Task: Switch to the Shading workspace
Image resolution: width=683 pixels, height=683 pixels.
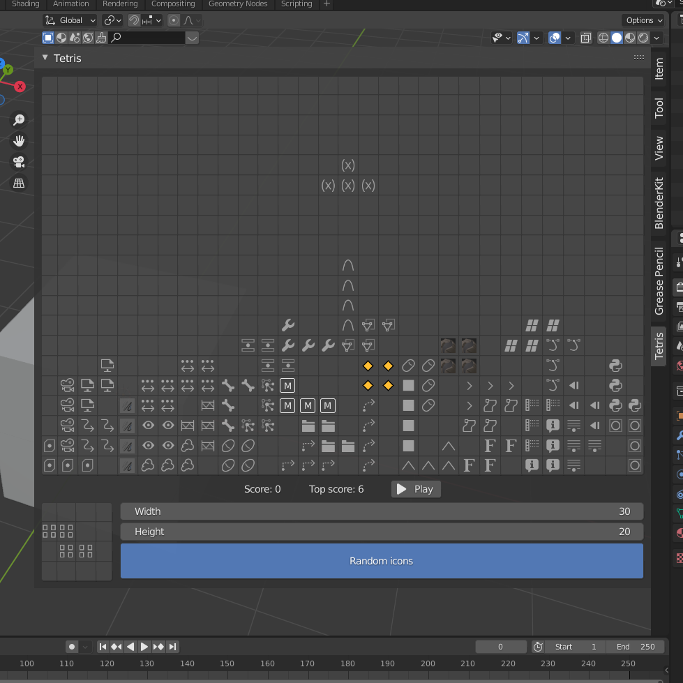Action: [25, 4]
